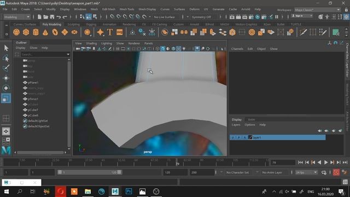Click the New Scene icon
The width and height of the screenshot is (350, 197).
(39, 17)
